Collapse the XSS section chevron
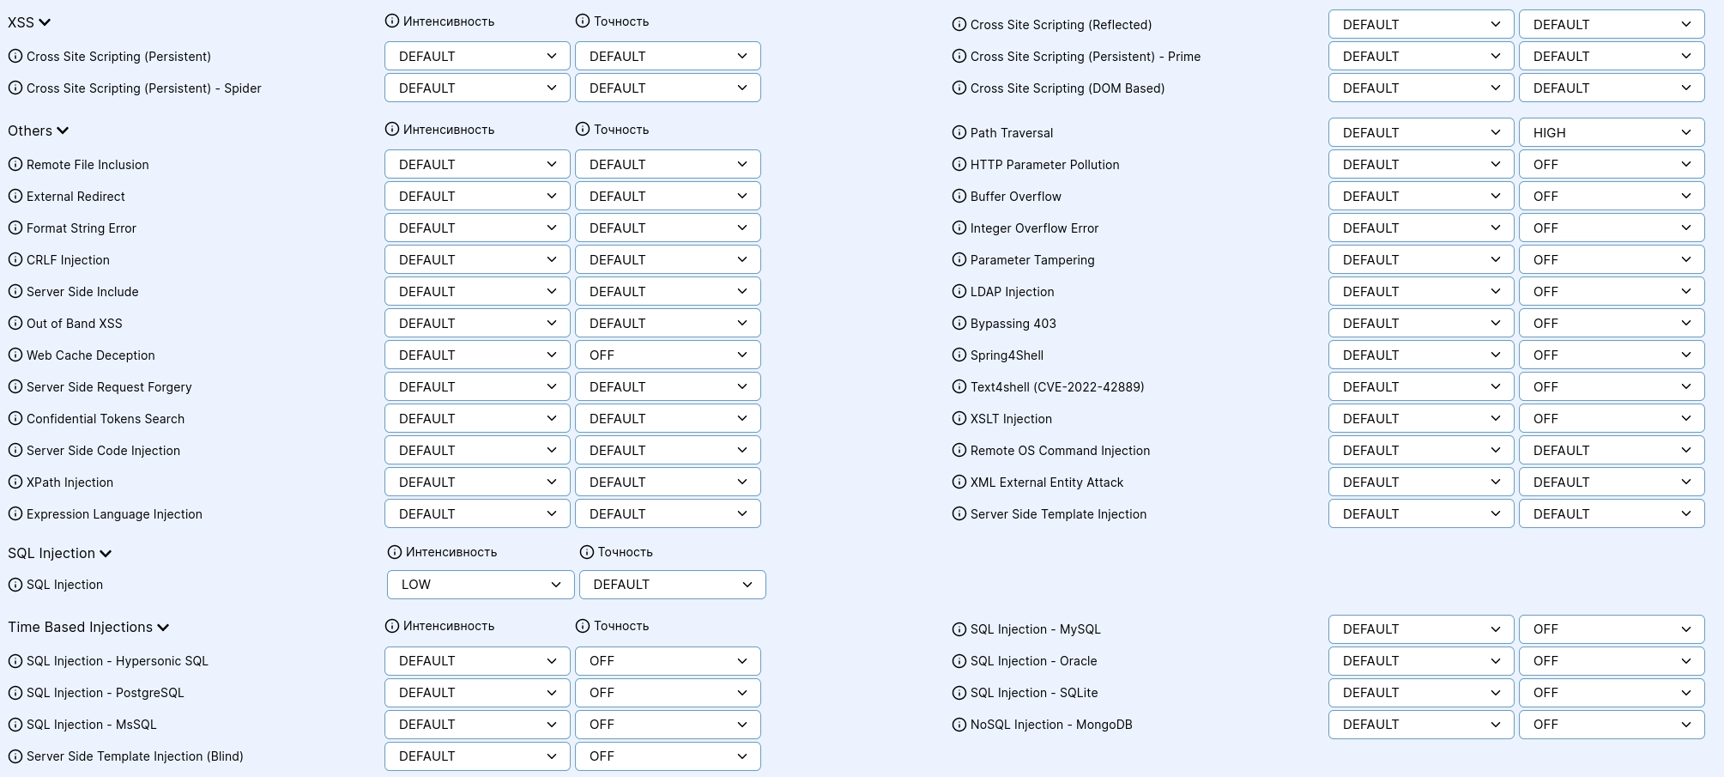 click(45, 22)
